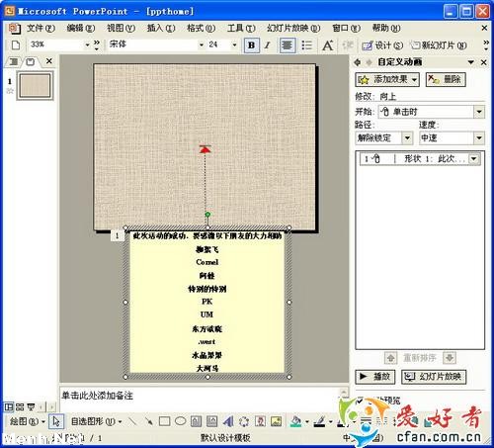
Task: Open the Draw (绘图) menu
Action: point(27,421)
